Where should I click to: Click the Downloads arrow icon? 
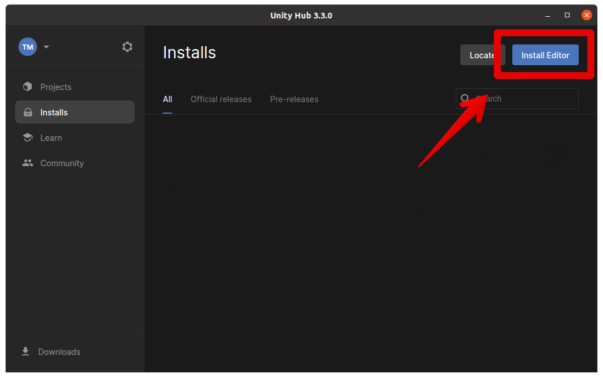tap(25, 351)
